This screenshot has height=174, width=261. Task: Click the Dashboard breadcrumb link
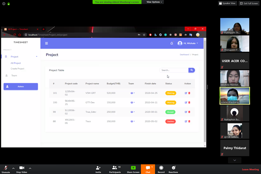click(184, 55)
